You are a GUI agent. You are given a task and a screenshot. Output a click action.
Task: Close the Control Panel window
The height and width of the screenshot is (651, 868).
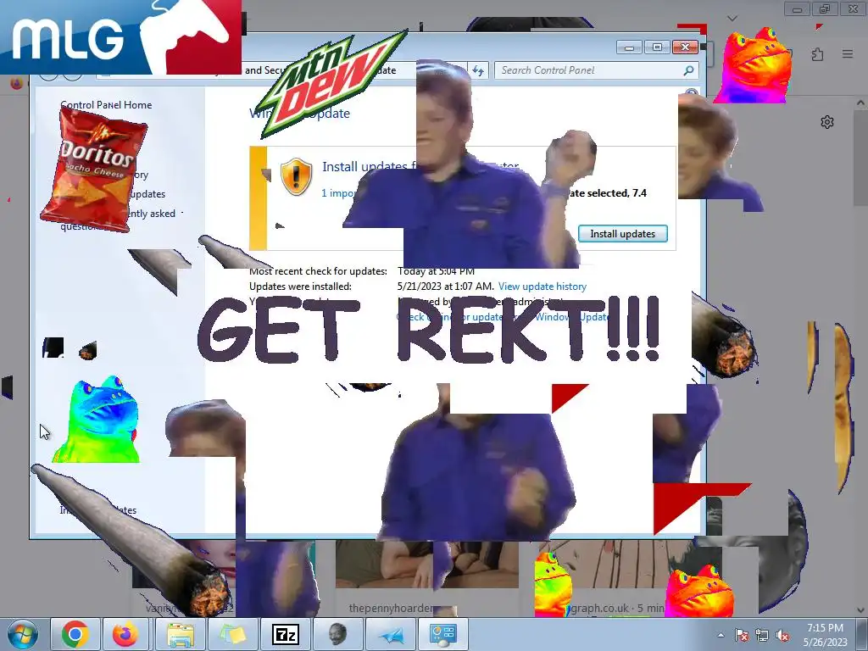coord(685,47)
